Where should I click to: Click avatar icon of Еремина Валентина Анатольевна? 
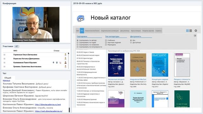66,66
